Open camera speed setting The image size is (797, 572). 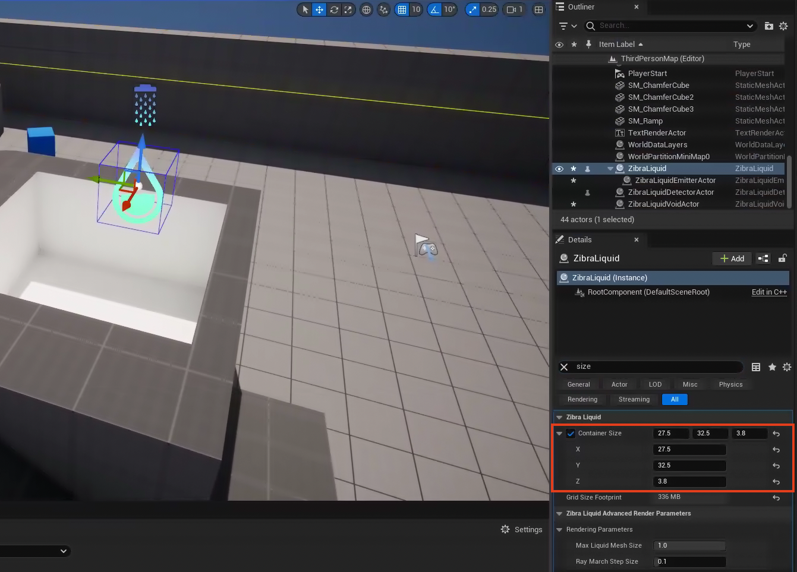click(x=514, y=10)
